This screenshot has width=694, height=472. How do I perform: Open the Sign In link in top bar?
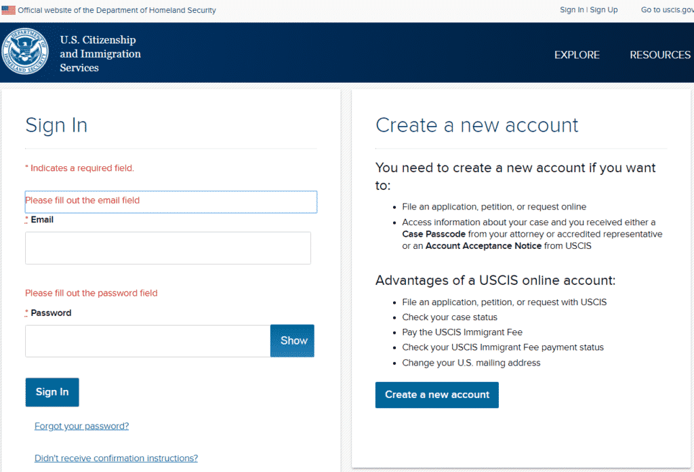[x=571, y=9]
